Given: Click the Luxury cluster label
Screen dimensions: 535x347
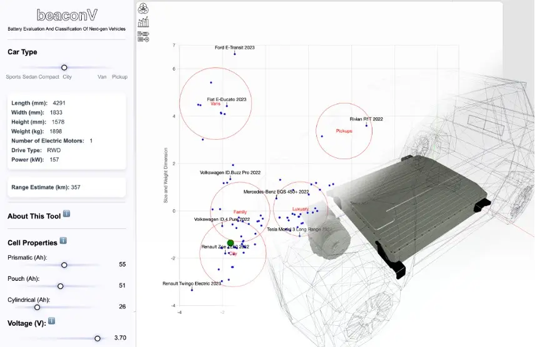Looking at the screenshot, I should tap(300, 208).
